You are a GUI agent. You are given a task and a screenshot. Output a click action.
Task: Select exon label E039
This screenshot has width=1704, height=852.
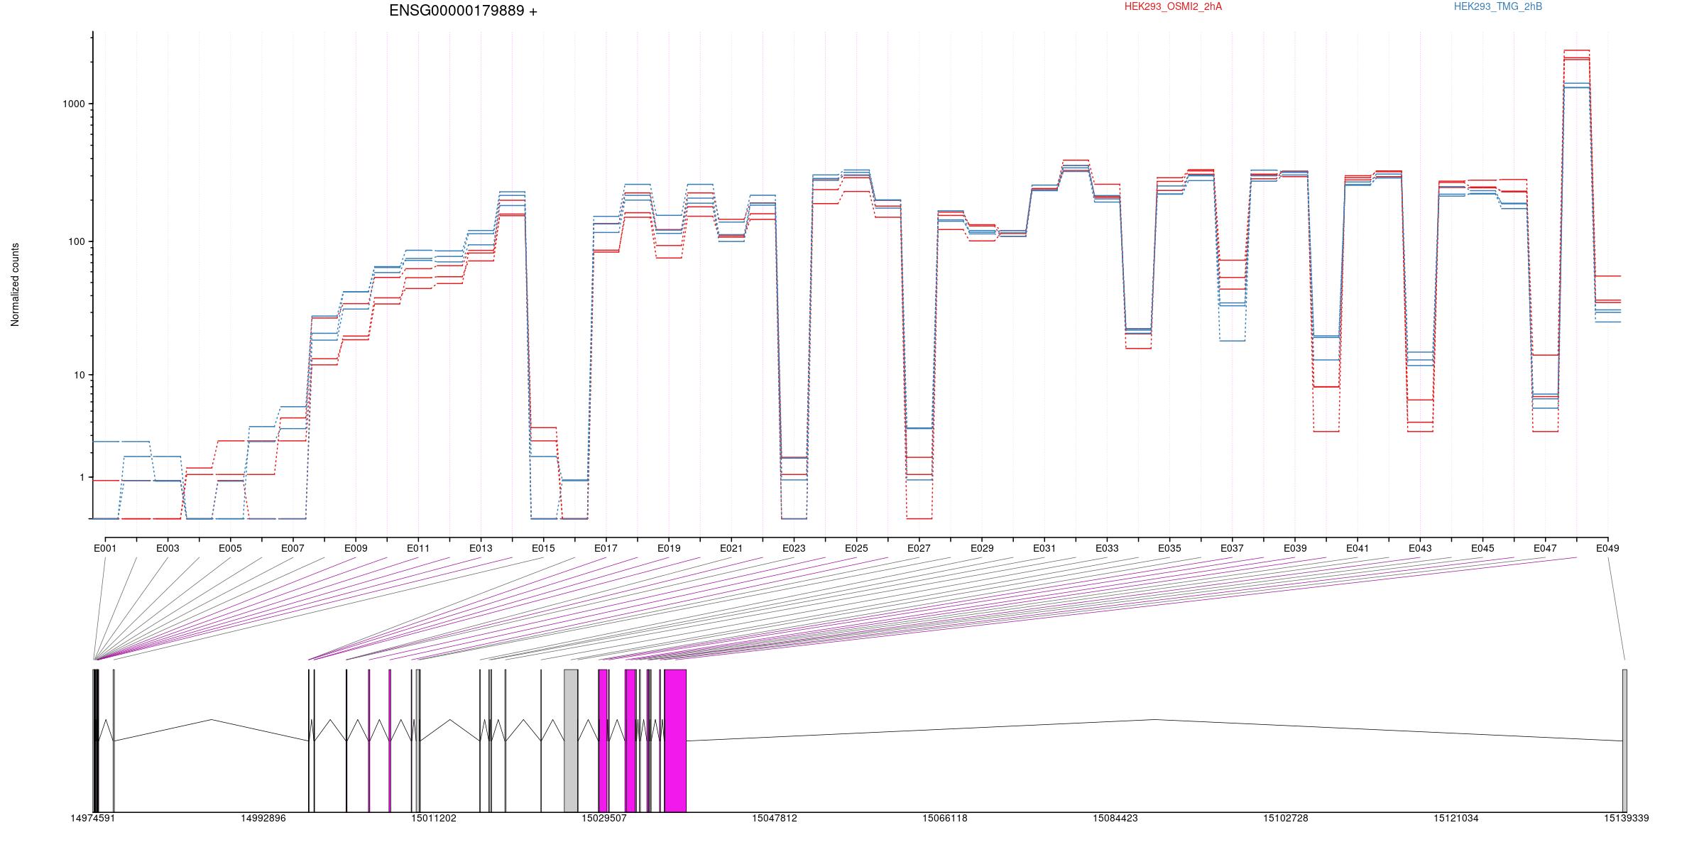pyautogui.click(x=1295, y=548)
